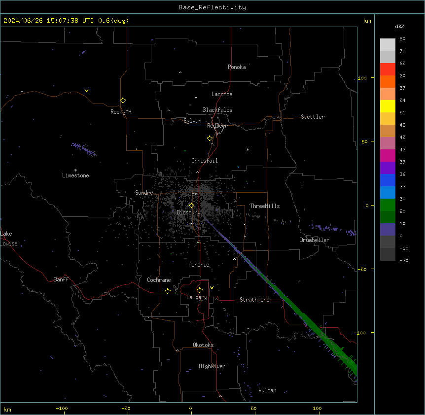Select the RockyMH label

click(121, 112)
